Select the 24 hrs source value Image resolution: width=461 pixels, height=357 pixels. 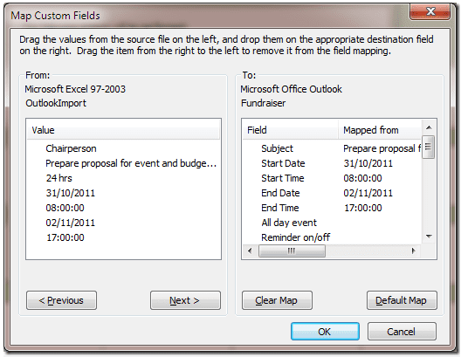coord(58,178)
